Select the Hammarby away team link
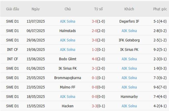 129,97
